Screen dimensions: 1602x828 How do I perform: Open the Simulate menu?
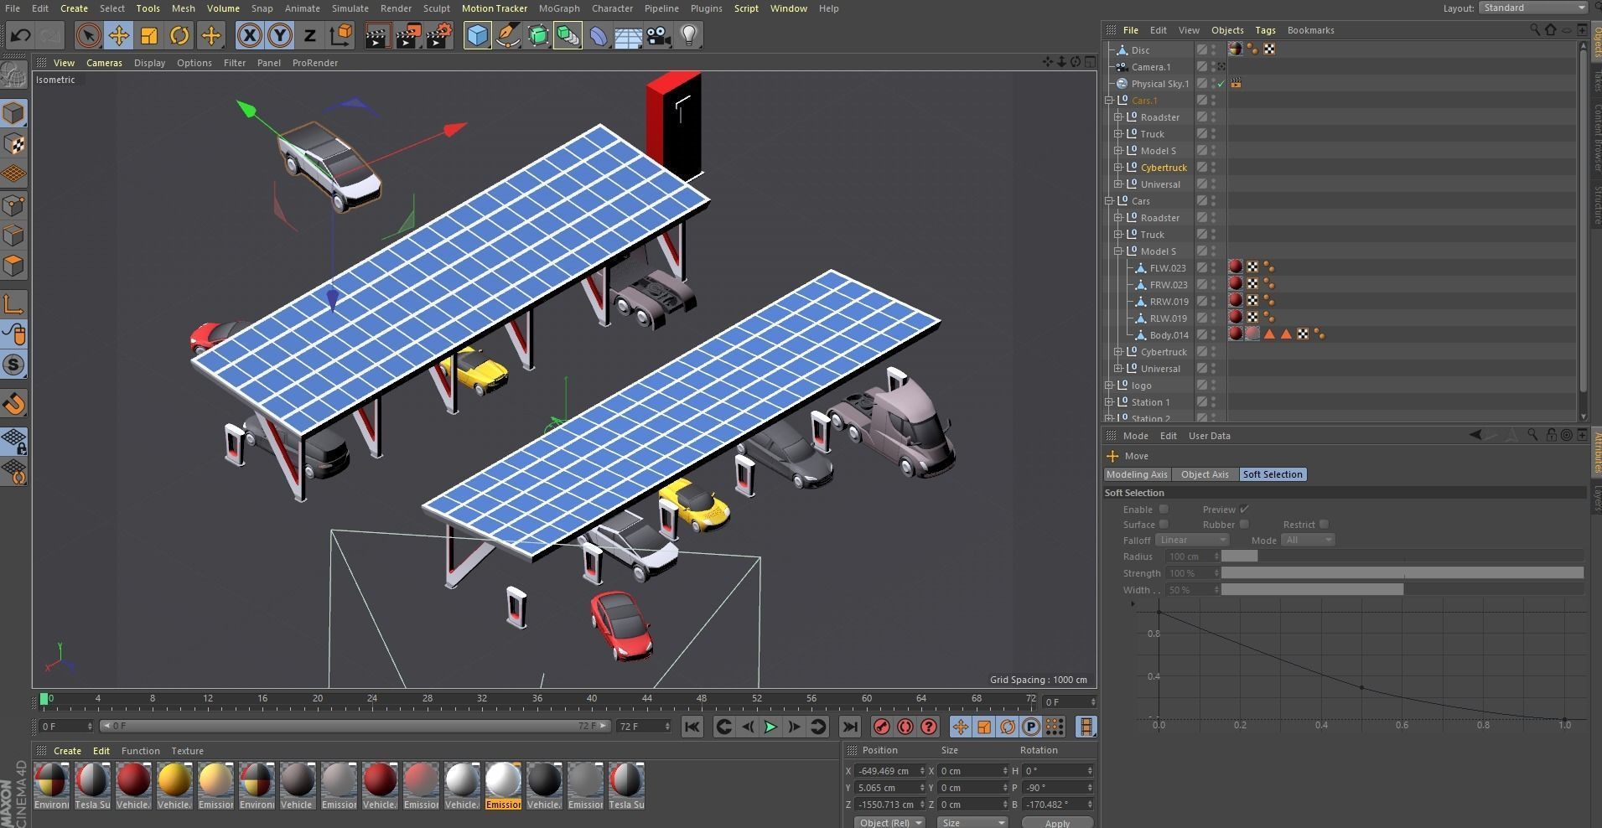tap(350, 8)
